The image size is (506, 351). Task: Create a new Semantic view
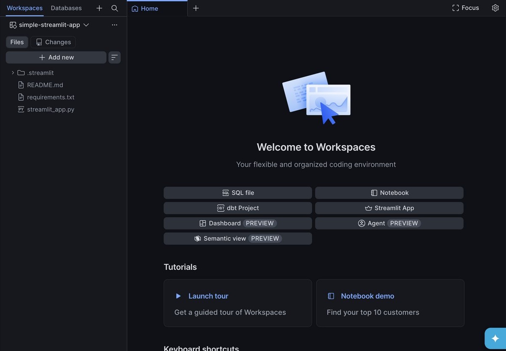[238, 238]
